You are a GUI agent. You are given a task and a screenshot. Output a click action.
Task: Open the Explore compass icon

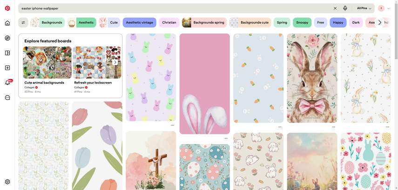[7, 38]
